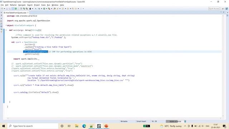Screen dimensions: 229x129
Task: Open File Explorer from taskbar
Action: [77, 126]
